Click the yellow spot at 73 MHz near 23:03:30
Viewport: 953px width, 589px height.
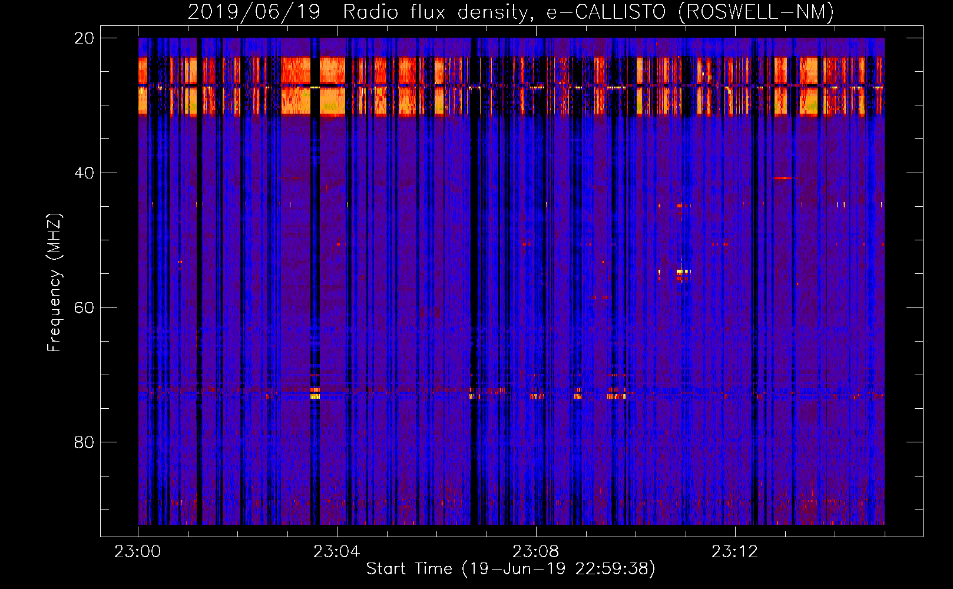[315, 396]
